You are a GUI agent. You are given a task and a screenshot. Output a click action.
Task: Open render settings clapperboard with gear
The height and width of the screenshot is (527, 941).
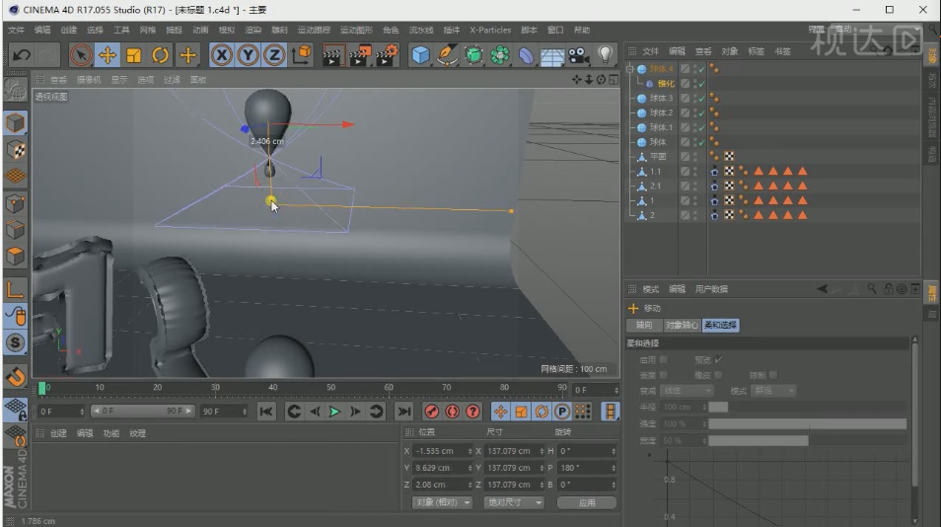[387, 55]
